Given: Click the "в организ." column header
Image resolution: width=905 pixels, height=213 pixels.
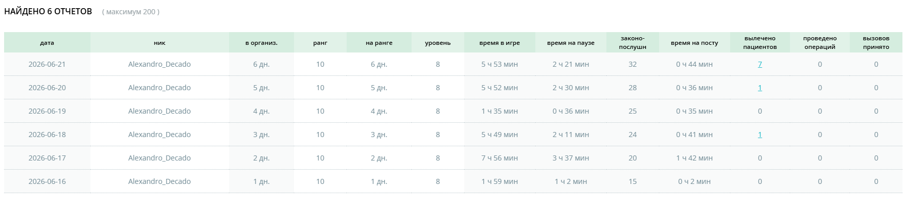Looking at the screenshot, I should click(261, 42).
